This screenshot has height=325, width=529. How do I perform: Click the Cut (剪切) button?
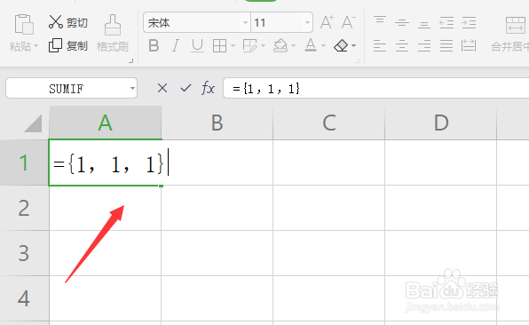(x=68, y=22)
